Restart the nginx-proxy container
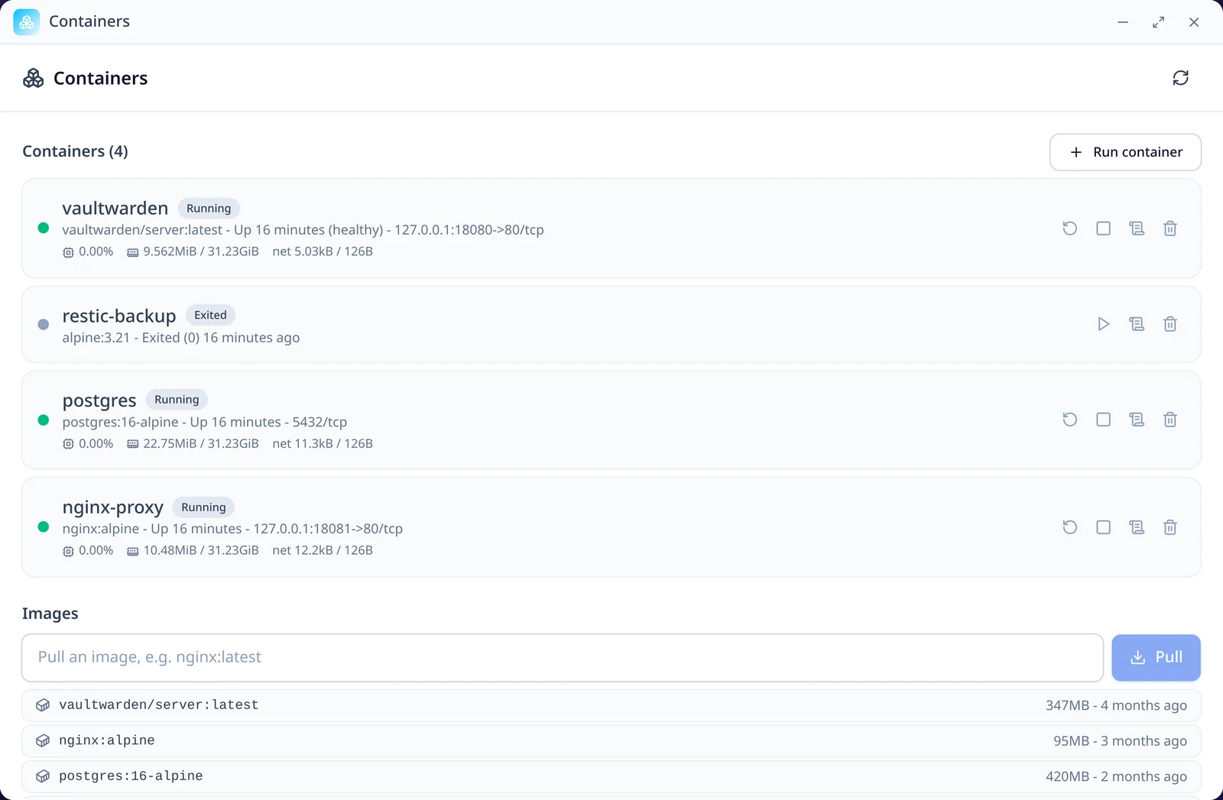1223x800 pixels. pos(1070,527)
